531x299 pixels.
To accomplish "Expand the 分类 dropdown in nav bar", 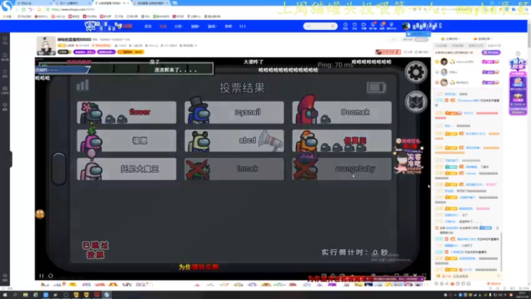I will coord(179,26).
